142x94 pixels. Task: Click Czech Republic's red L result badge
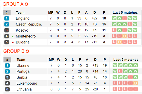point(130,24)
